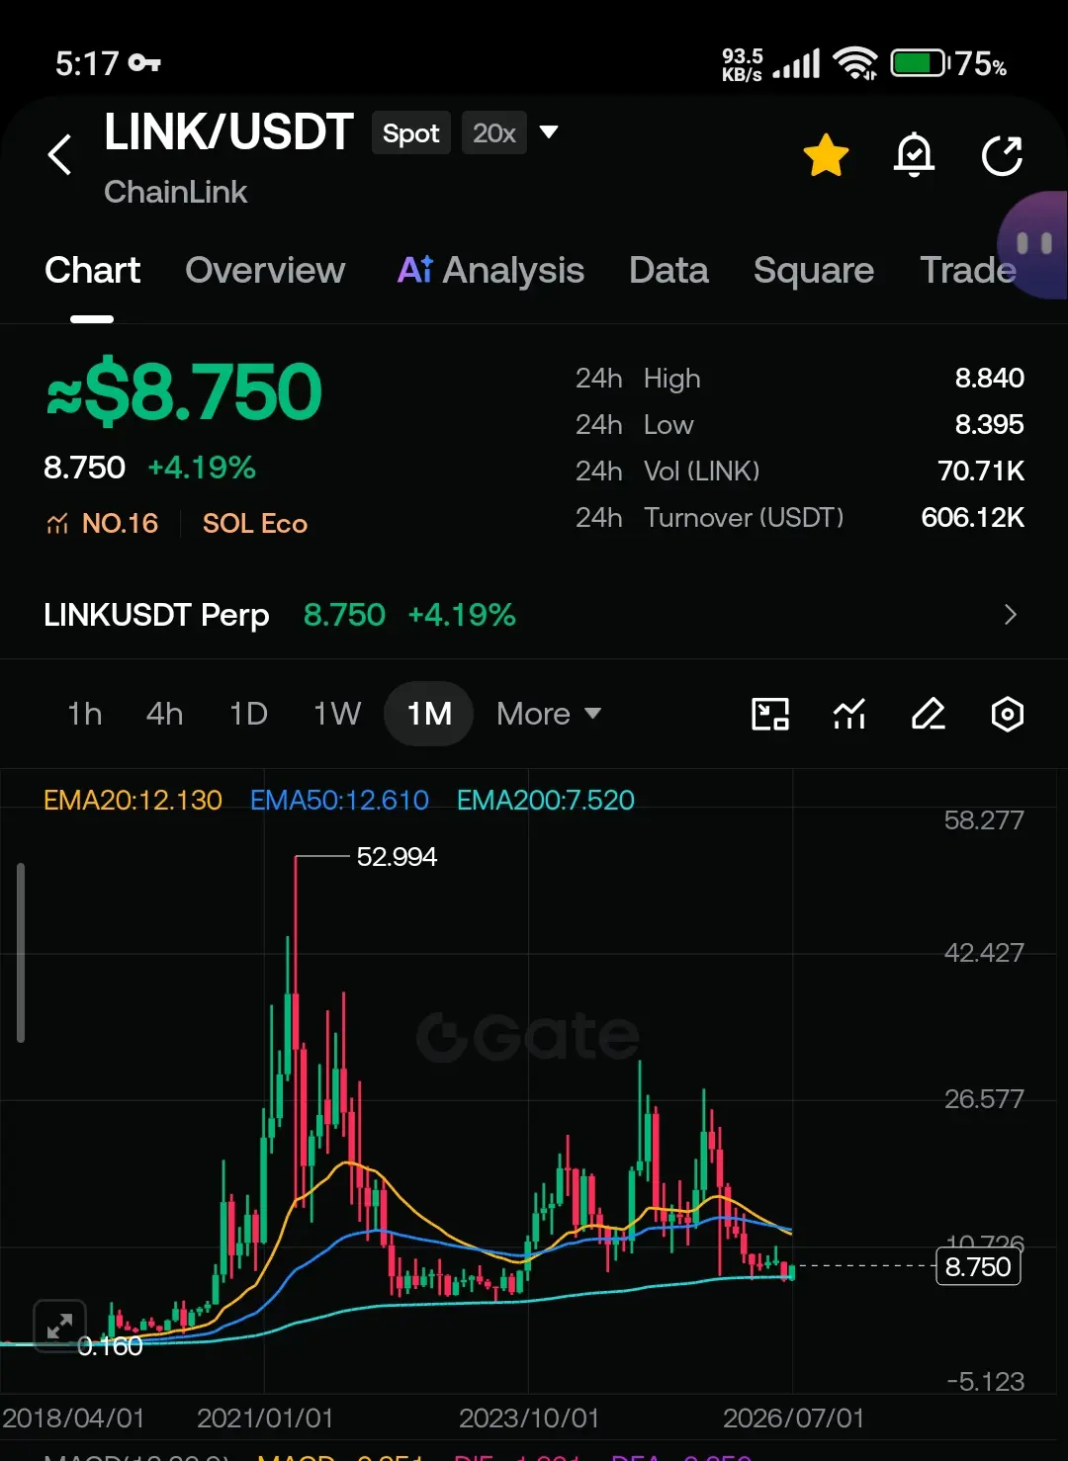Switch to the Data tab
The image size is (1068, 1461).
(668, 270)
